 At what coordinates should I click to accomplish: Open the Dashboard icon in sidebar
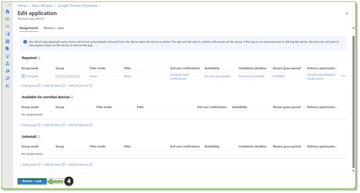pyautogui.click(x=7, y=19)
